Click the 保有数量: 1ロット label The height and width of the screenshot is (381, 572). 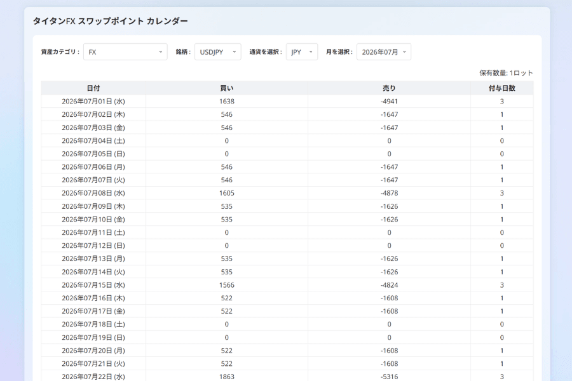tap(506, 73)
